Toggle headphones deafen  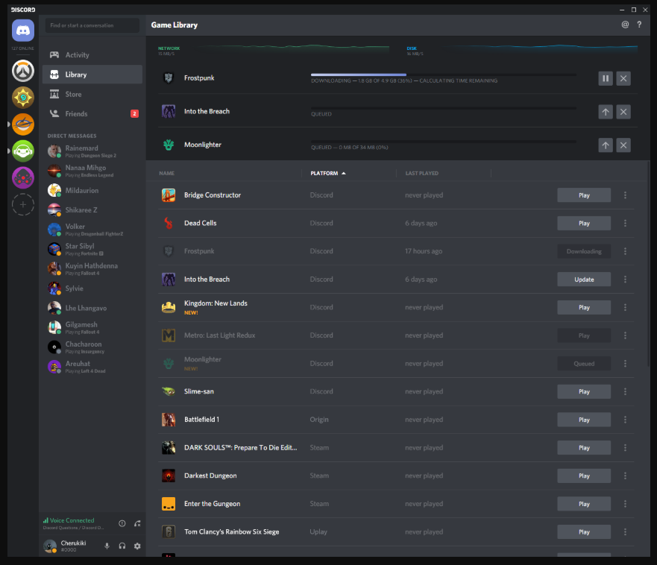point(122,546)
